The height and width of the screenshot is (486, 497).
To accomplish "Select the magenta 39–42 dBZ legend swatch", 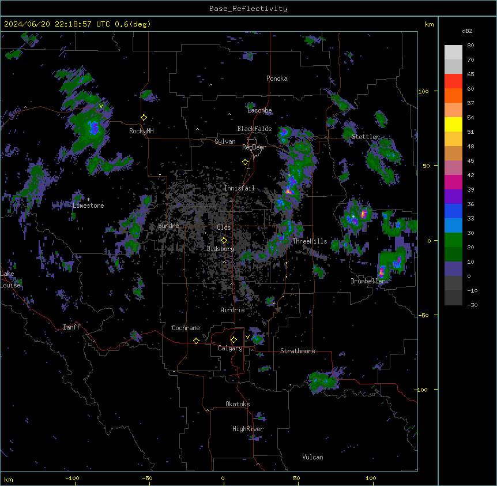I will 453,182.
